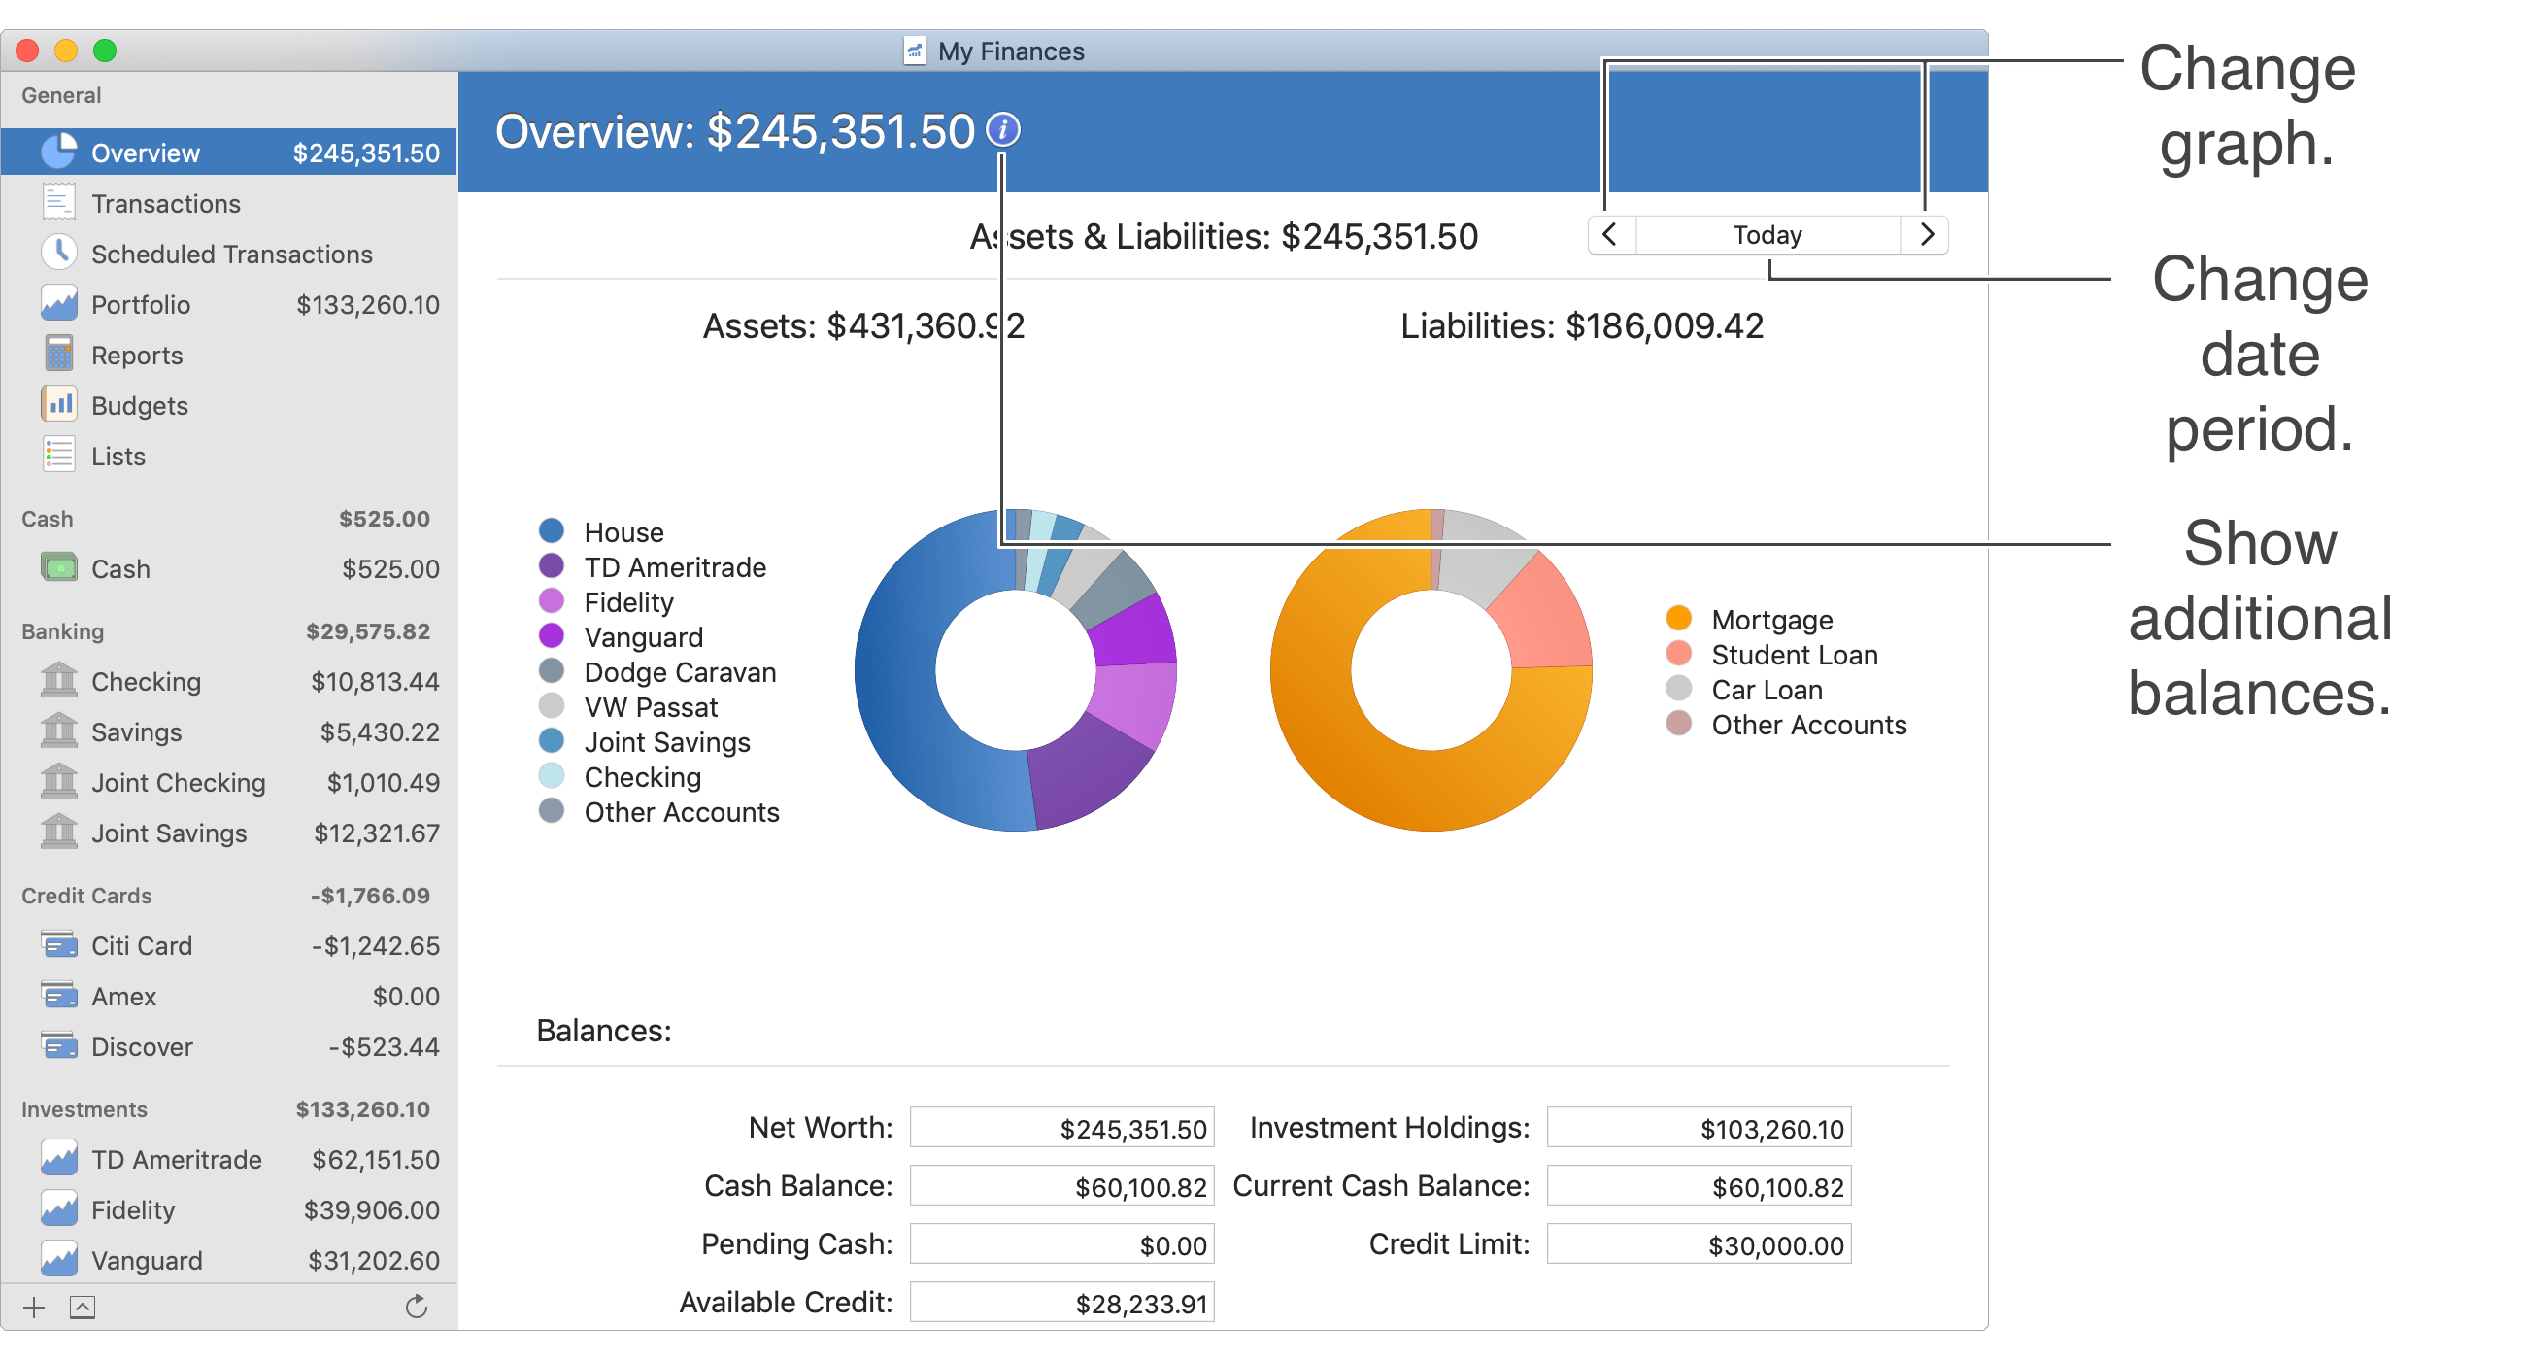
Task: Click the plus icon to add account
Action: click(x=34, y=1307)
